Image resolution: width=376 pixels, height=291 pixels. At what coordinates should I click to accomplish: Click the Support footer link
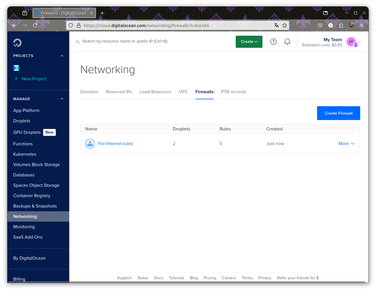(x=124, y=278)
